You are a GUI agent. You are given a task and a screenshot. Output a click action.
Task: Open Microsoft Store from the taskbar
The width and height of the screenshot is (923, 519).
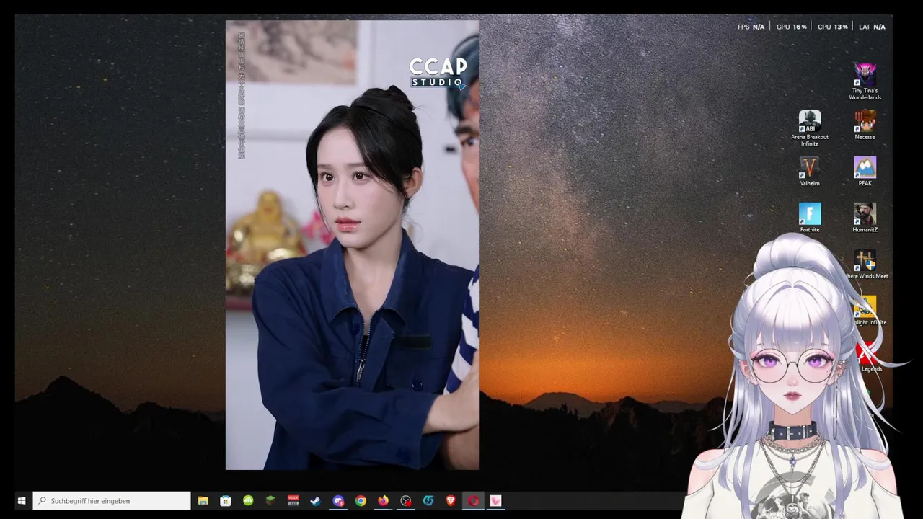[x=226, y=500]
